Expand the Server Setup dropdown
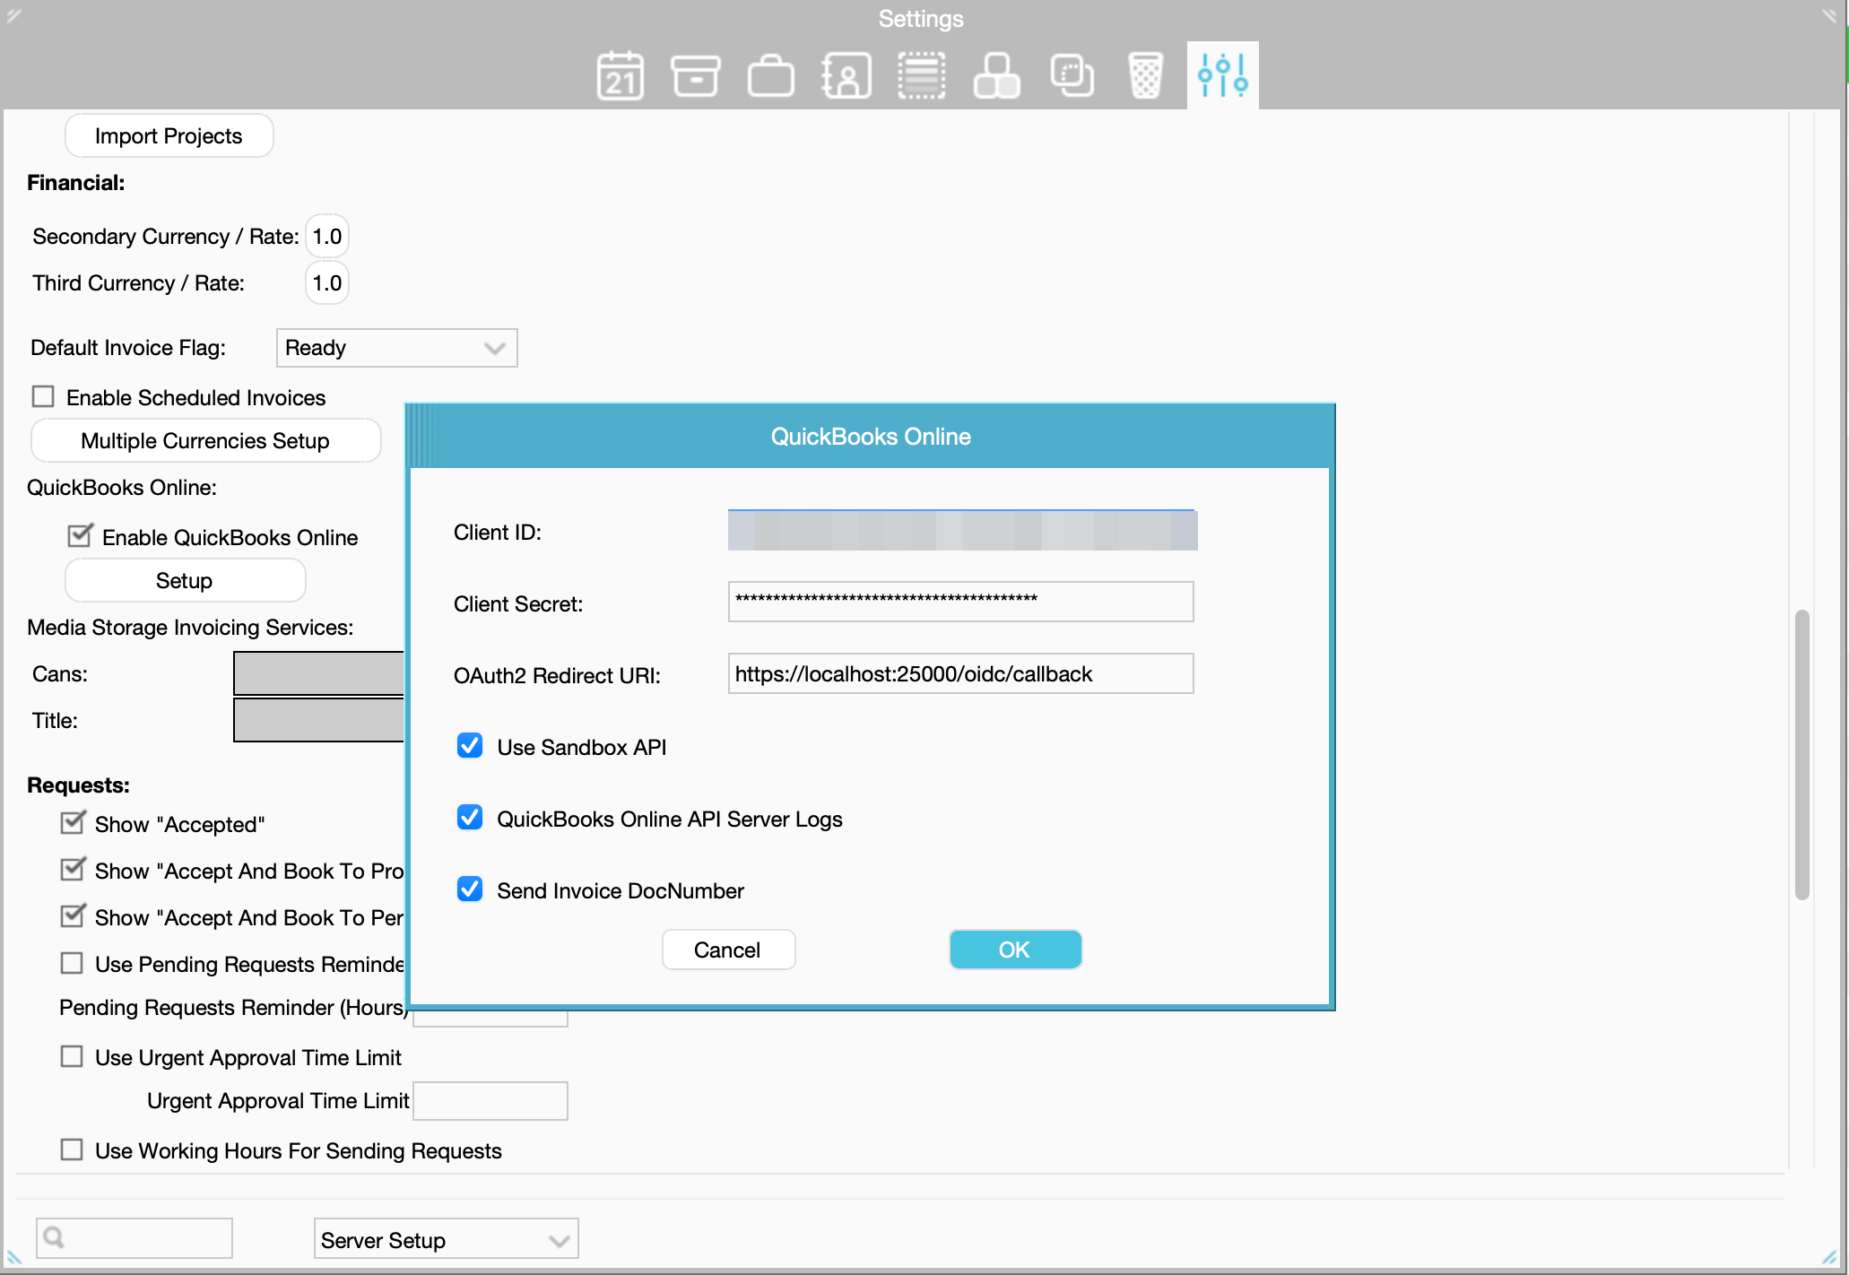 point(445,1240)
